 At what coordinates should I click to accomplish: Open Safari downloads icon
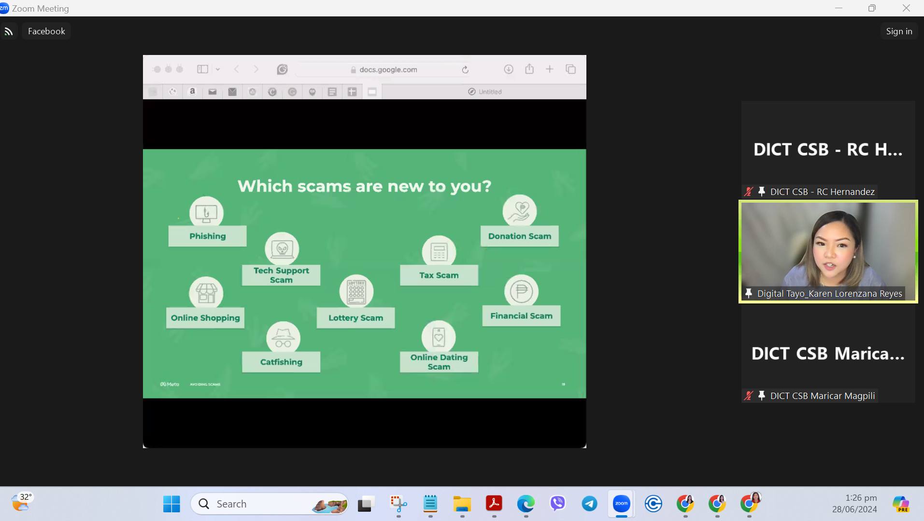(508, 69)
